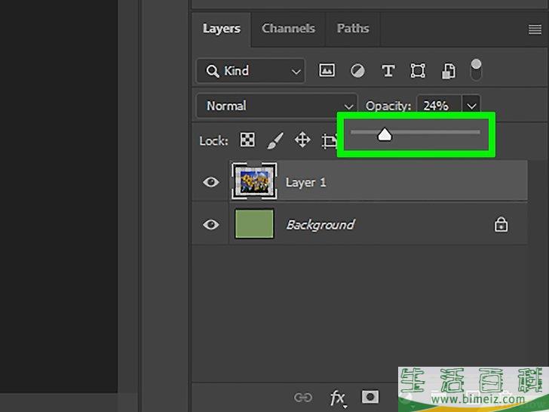Filter for shape layers icon
This screenshot has height=412, width=549.
click(x=418, y=71)
